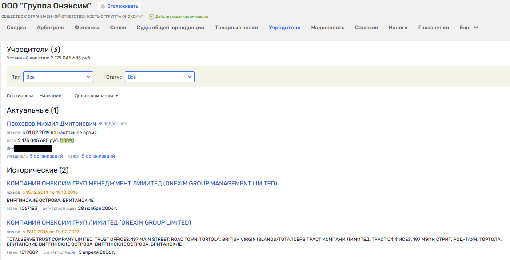Click the green checkmark status icon
This screenshot has height=260, width=510.
pos(151,16)
